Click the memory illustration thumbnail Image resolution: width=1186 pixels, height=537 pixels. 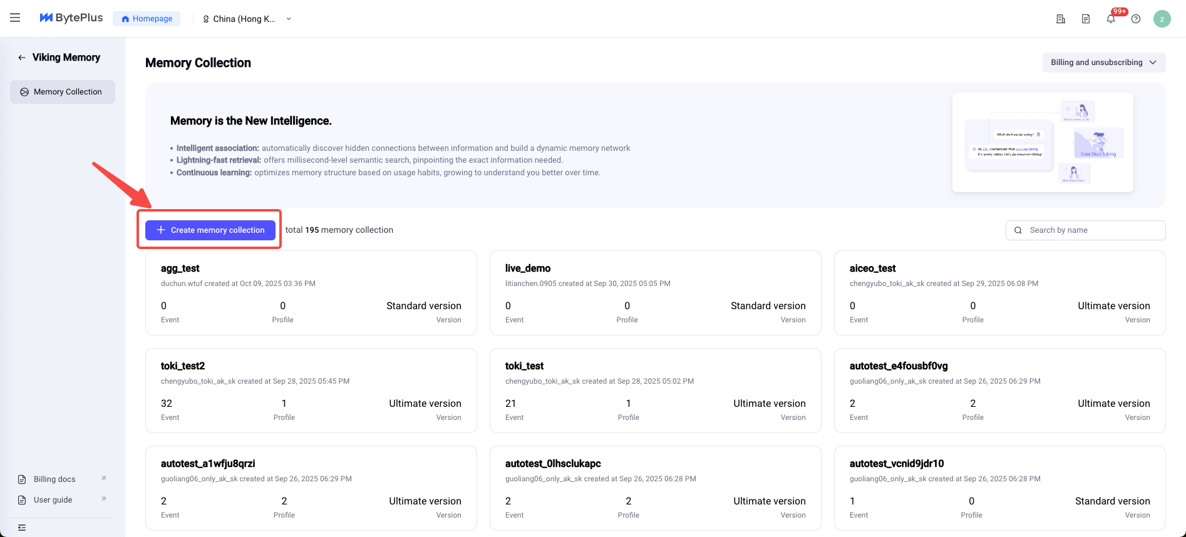tap(1043, 143)
